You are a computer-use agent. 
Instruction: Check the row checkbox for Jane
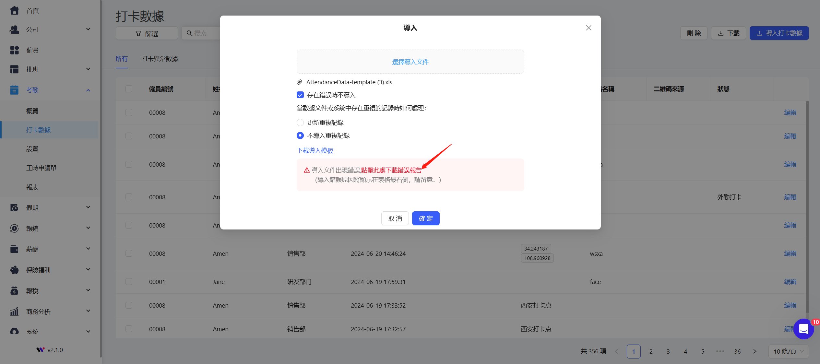[129, 281]
